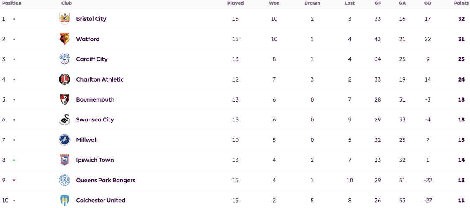Screen dimensions: 470x208
Task: Click the Ipswich Town crest
Action: 64,160
